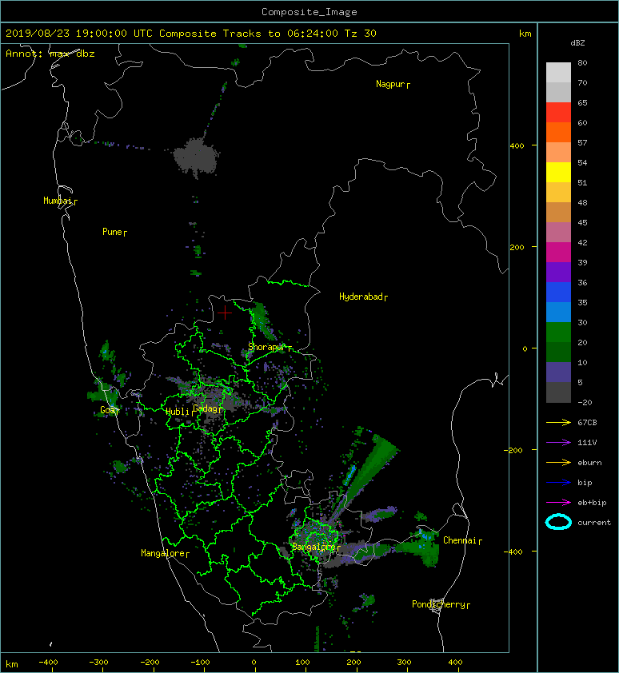Viewport: 619px width, 673px height.
Task: Click the Pondicherry city label
Action: pyautogui.click(x=438, y=604)
